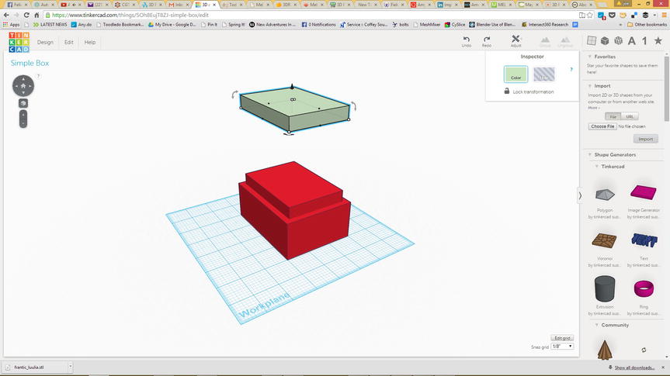Switch to the YouTube browser tab
The height and width of the screenshot is (376, 670).
coord(71,5)
